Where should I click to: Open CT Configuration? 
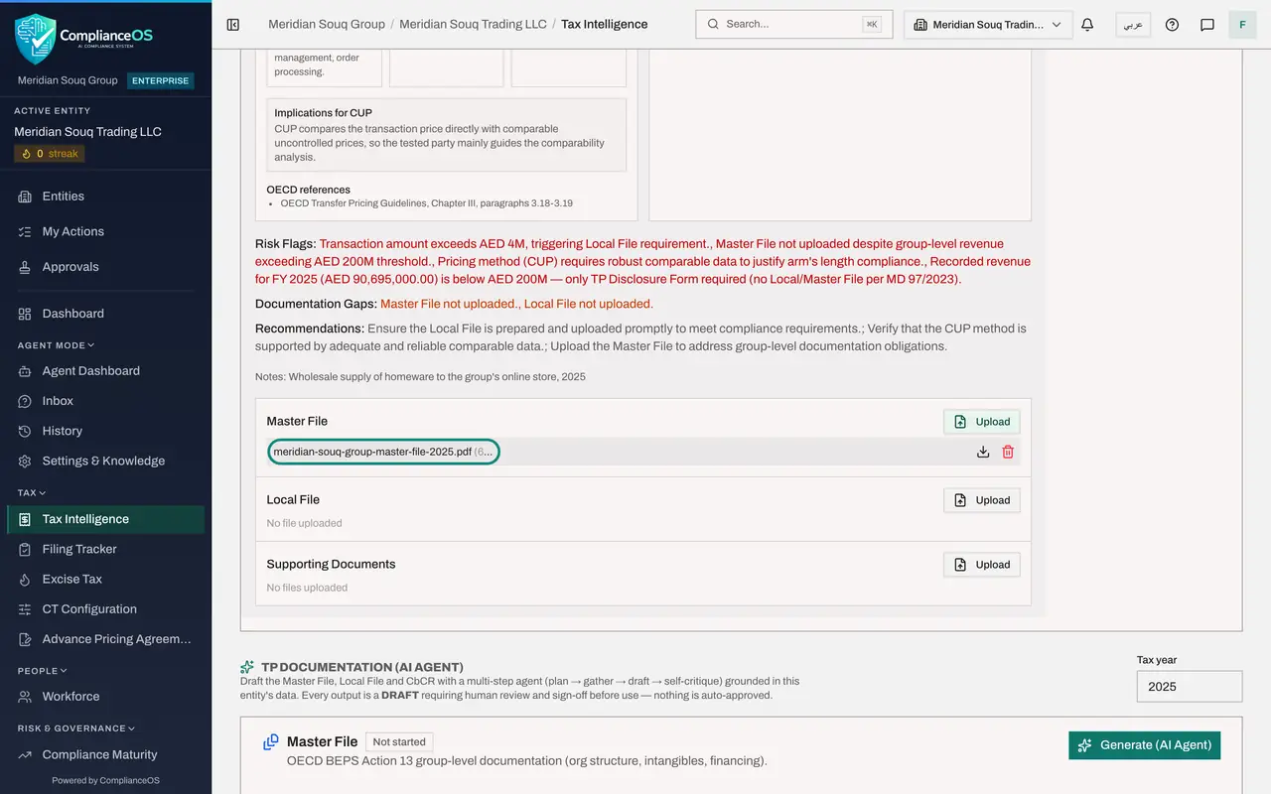click(105, 609)
